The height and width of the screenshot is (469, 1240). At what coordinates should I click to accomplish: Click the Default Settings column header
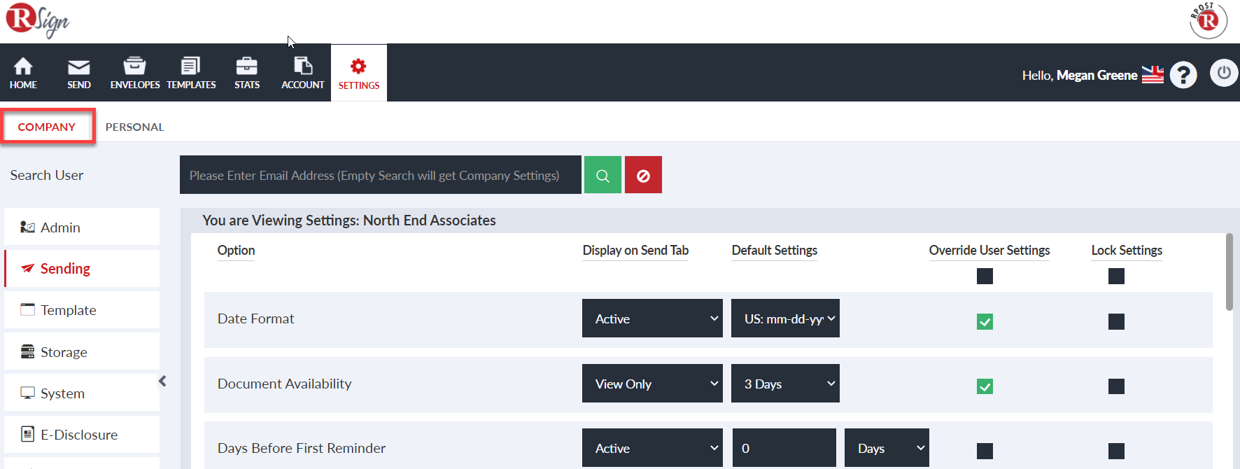tap(774, 251)
